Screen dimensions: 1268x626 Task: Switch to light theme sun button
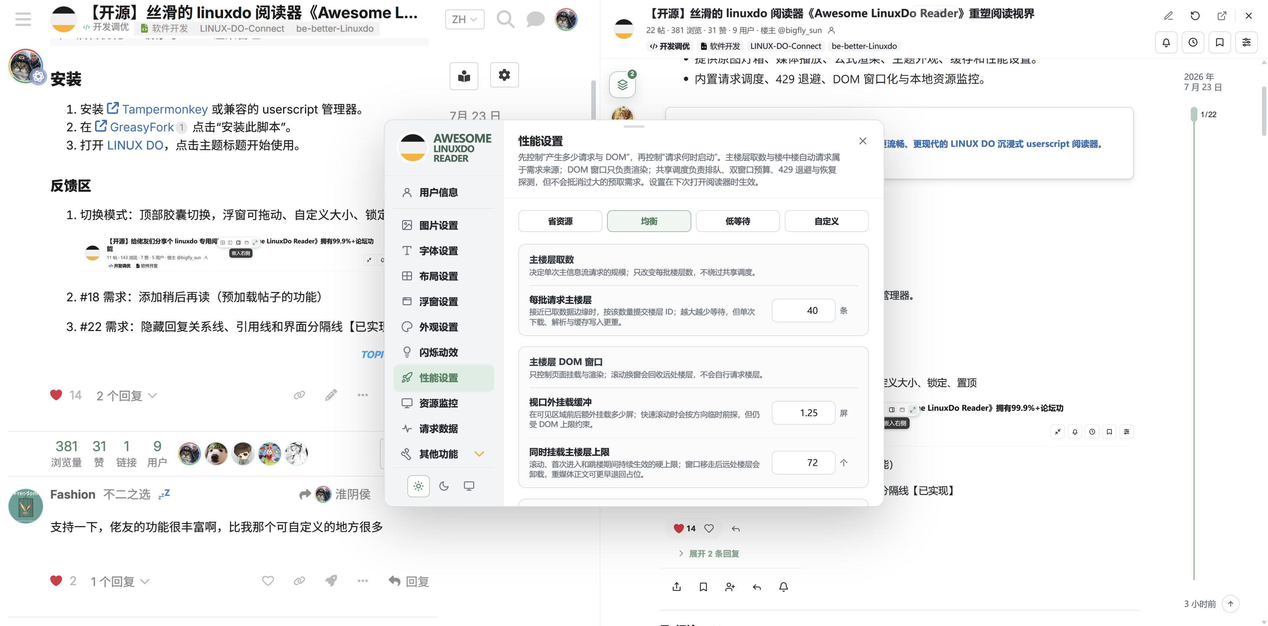418,486
